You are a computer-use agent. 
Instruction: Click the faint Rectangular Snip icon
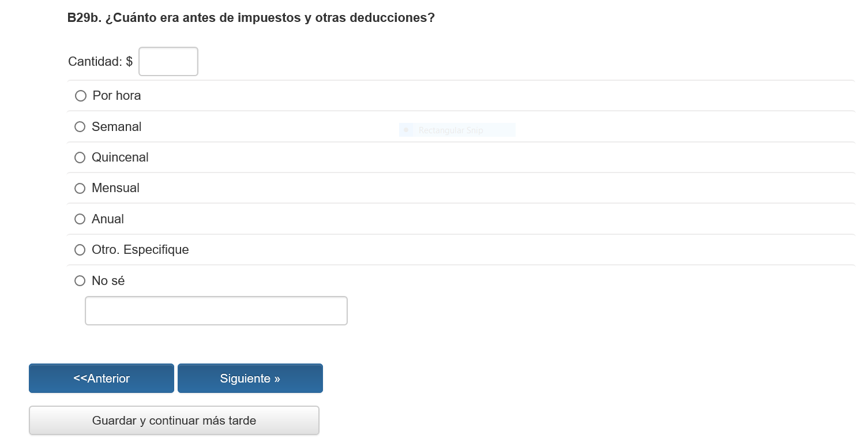click(407, 130)
